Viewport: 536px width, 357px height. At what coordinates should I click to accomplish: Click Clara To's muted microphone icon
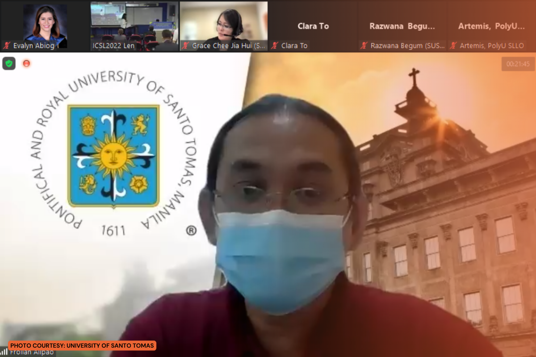click(x=275, y=46)
